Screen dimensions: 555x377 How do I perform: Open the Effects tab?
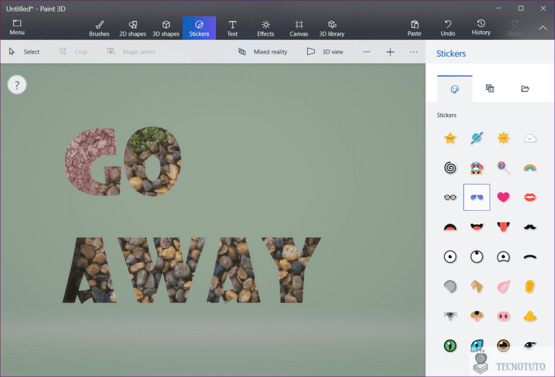point(265,28)
